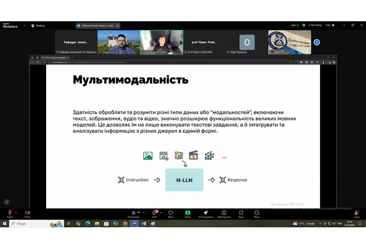
Task: Open the Zoom Workplace dropdown arrow
Action: point(24,26)
